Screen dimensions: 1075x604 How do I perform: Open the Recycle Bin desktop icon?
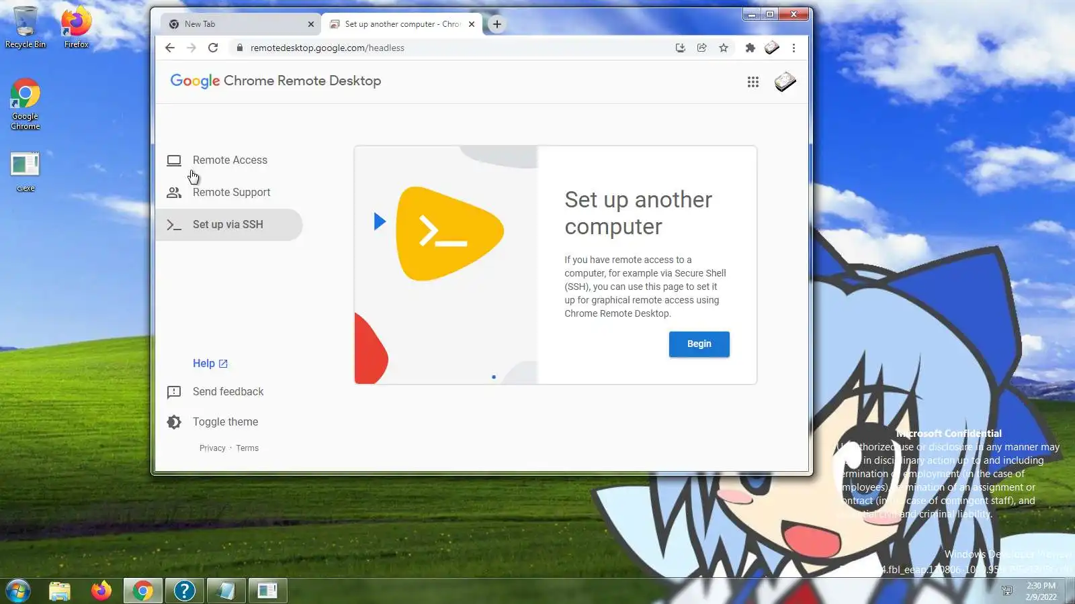[26, 28]
